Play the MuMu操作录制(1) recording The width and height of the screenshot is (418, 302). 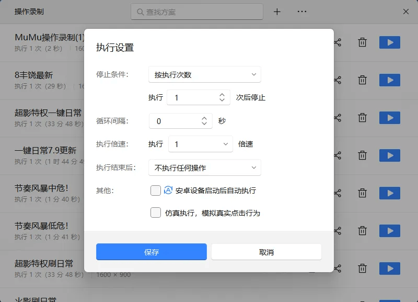click(x=389, y=42)
